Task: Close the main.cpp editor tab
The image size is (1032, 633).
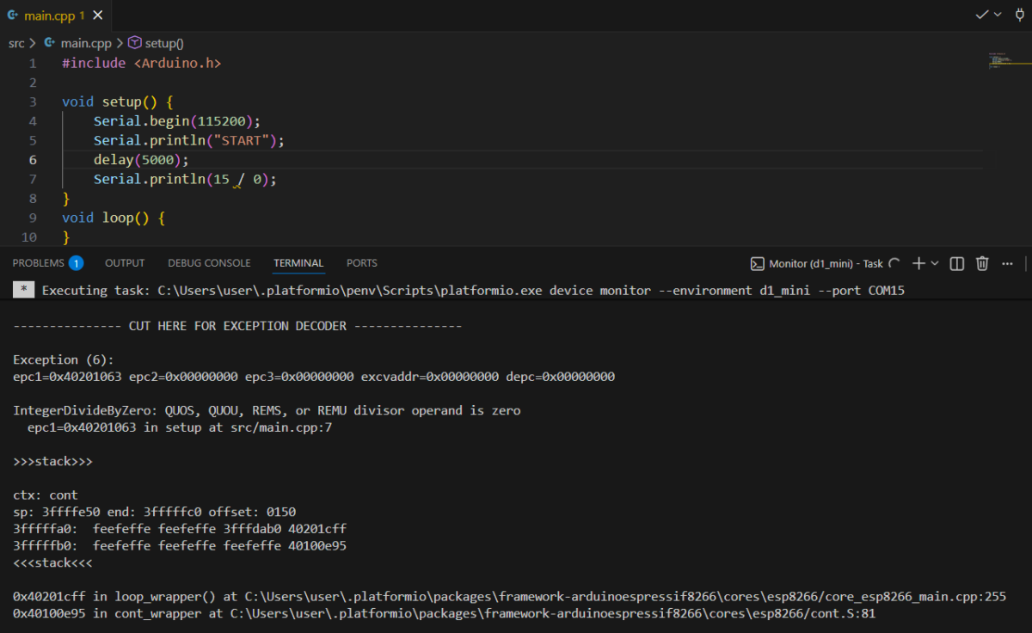Action: 100,15
